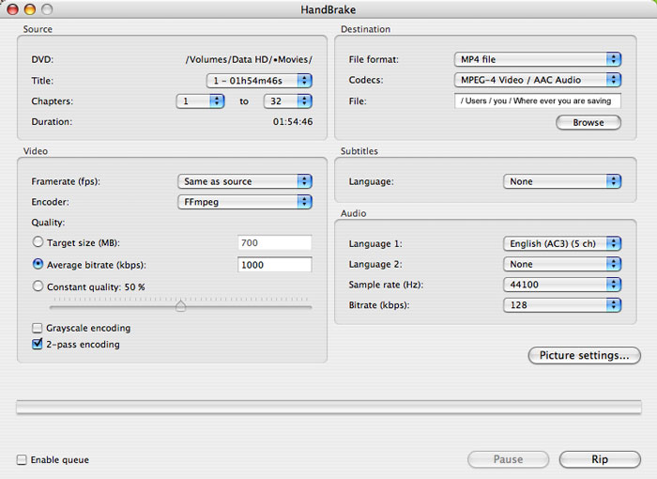This screenshot has height=479, width=657.
Task: Click the encoding progress bar
Action: coord(328,407)
